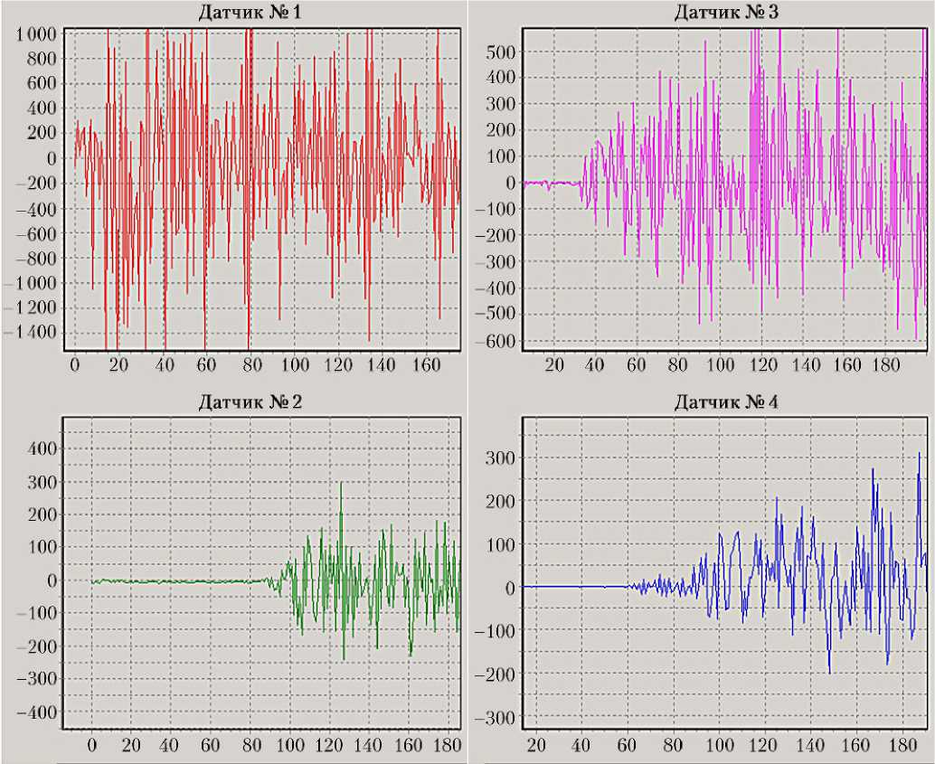Click the −100 y-axis label on Датчик № 2

tap(36, 614)
